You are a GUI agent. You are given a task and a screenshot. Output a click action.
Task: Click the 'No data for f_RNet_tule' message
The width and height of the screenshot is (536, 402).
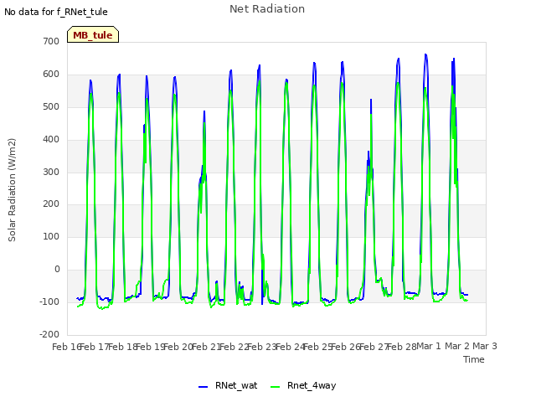pos(56,12)
